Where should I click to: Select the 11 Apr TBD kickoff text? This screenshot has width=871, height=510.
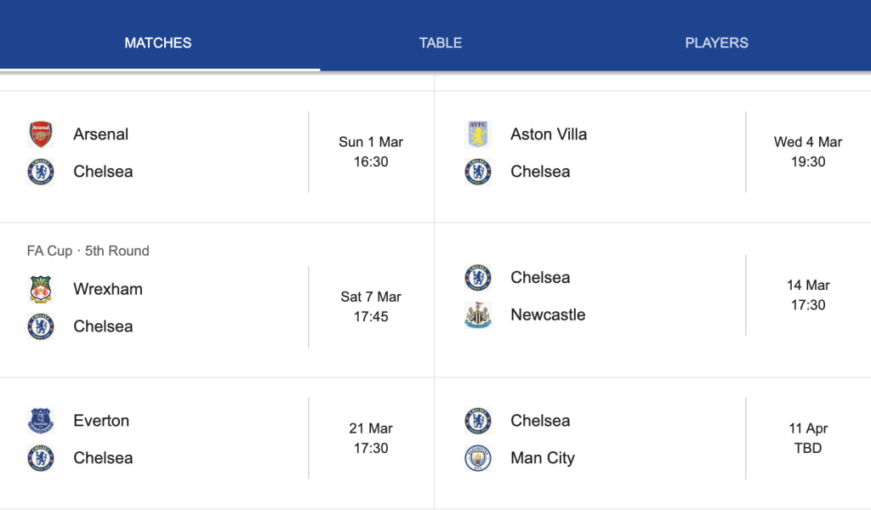pyautogui.click(x=807, y=439)
